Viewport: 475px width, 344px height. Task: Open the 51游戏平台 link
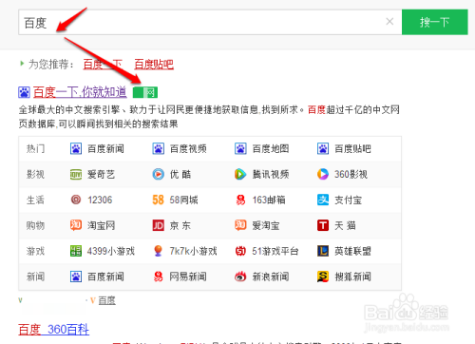(275, 251)
